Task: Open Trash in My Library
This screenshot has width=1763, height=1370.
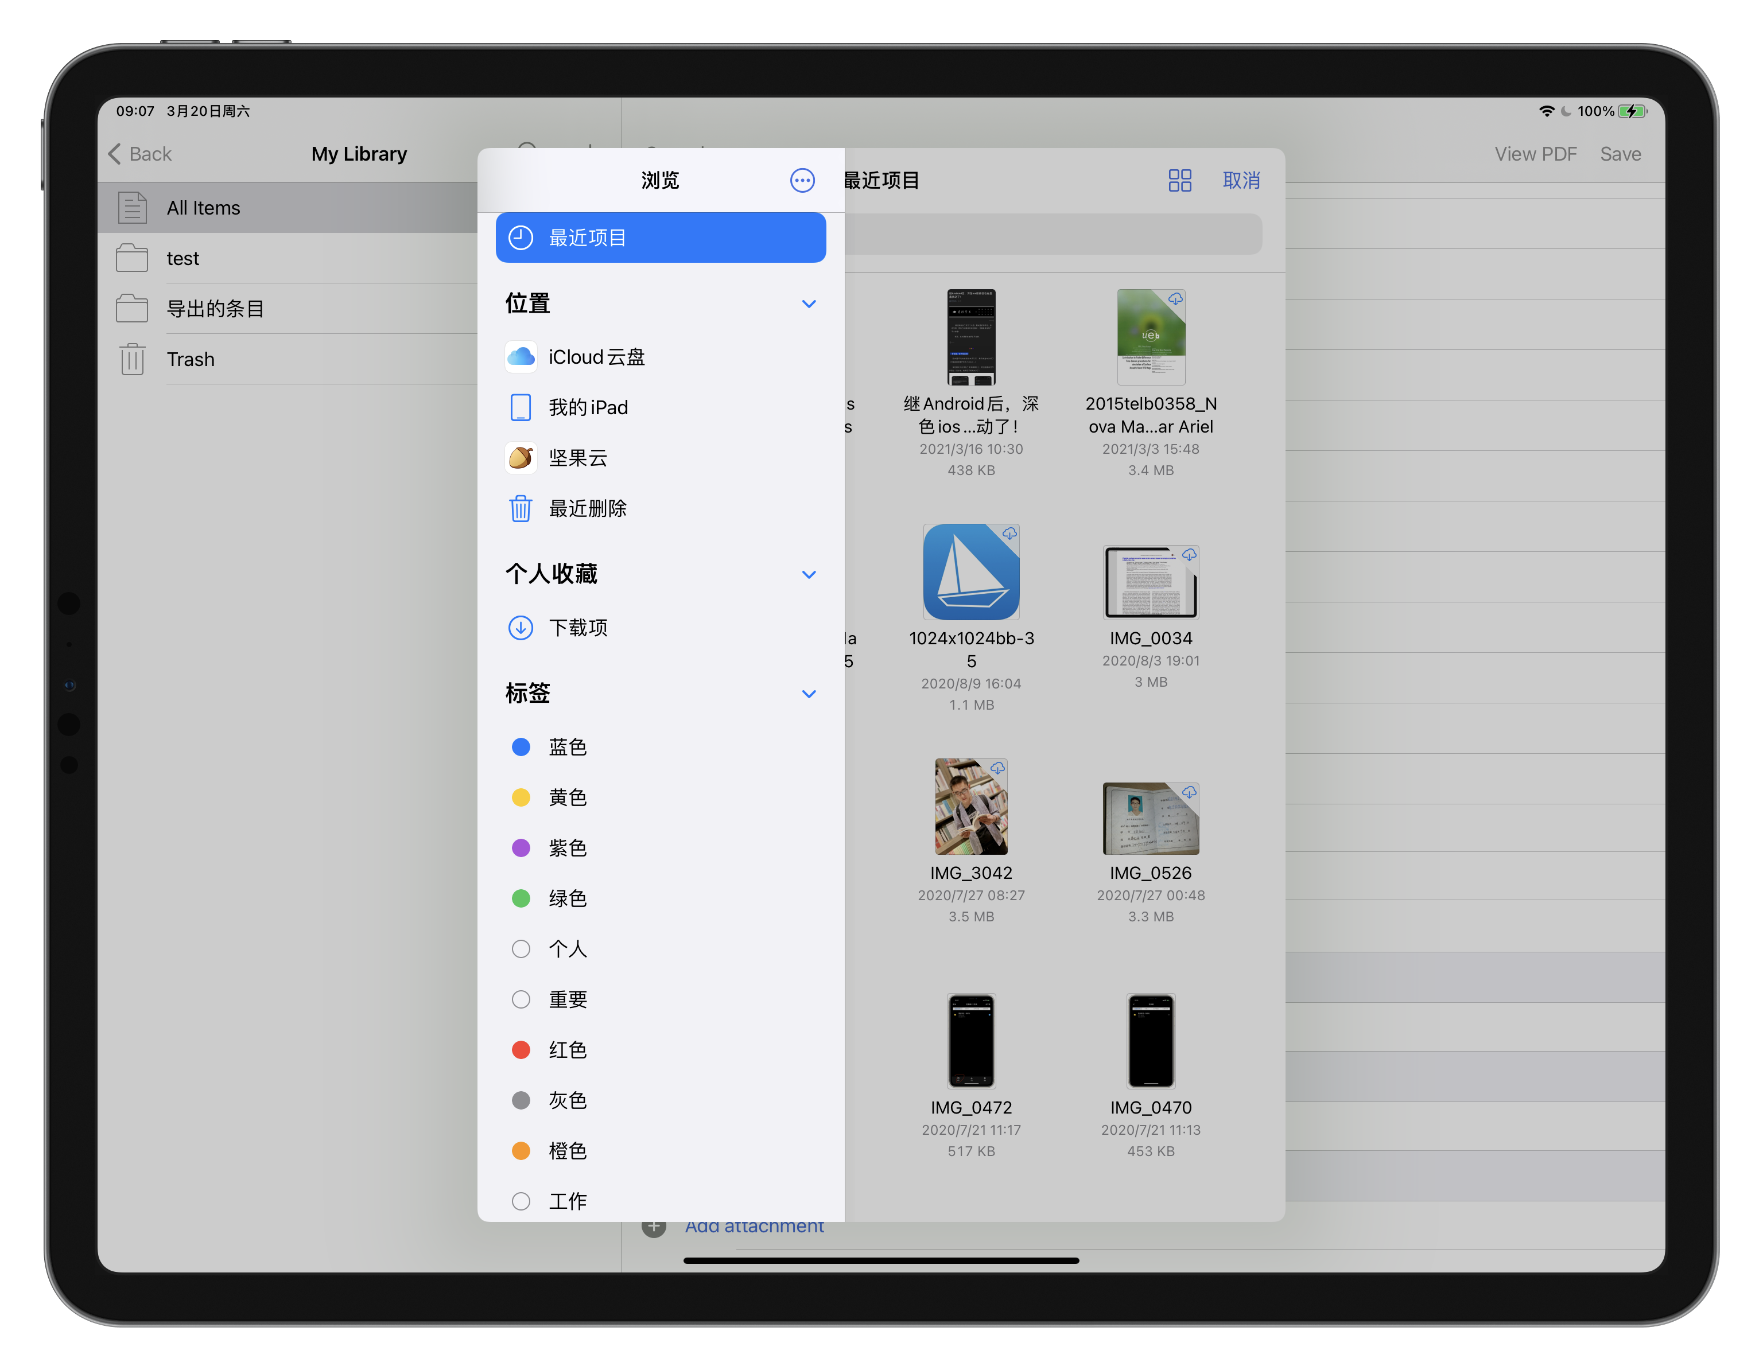Action: point(288,359)
